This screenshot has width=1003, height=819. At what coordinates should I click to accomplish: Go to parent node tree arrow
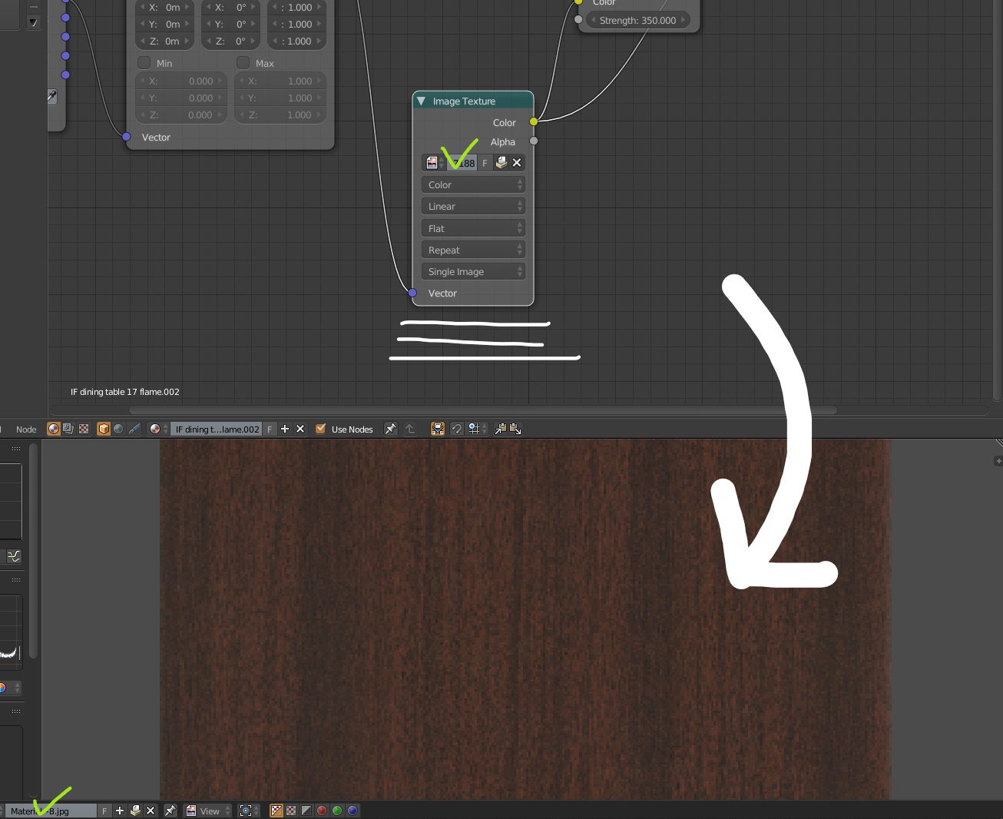point(410,429)
